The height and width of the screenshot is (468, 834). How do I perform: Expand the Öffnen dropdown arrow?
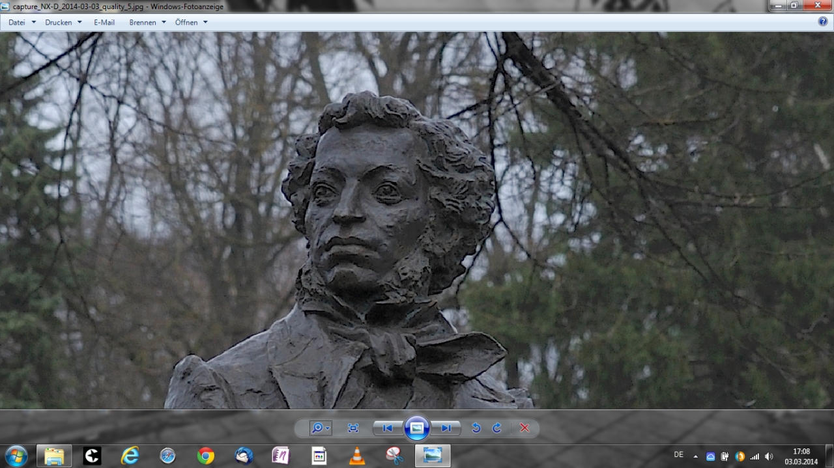tap(205, 22)
